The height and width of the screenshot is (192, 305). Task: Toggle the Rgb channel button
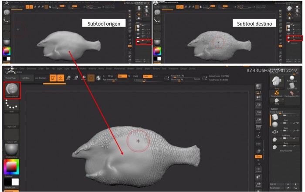[120, 76]
